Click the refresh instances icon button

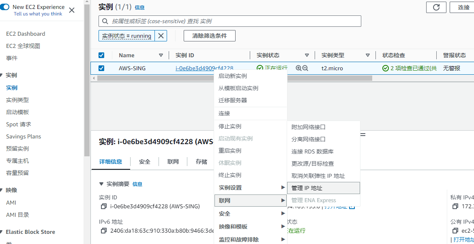[x=436, y=7]
